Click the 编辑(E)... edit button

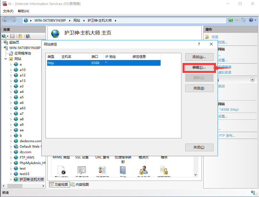[199, 68]
